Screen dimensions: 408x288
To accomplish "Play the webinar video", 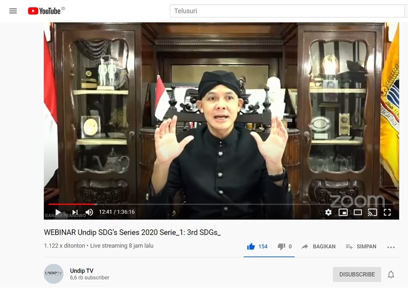I will 58,212.
